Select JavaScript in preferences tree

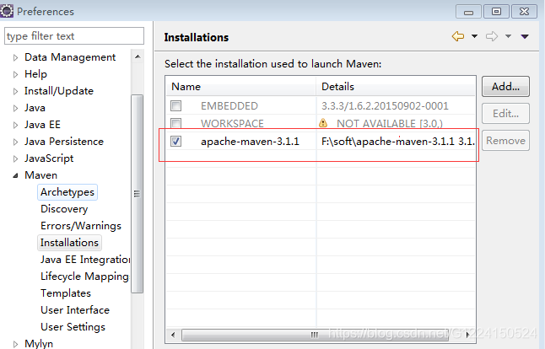point(49,158)
